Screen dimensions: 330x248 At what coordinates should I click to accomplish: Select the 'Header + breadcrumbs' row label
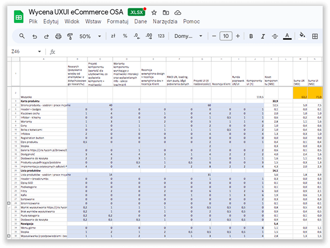click(x=43, y=179)
